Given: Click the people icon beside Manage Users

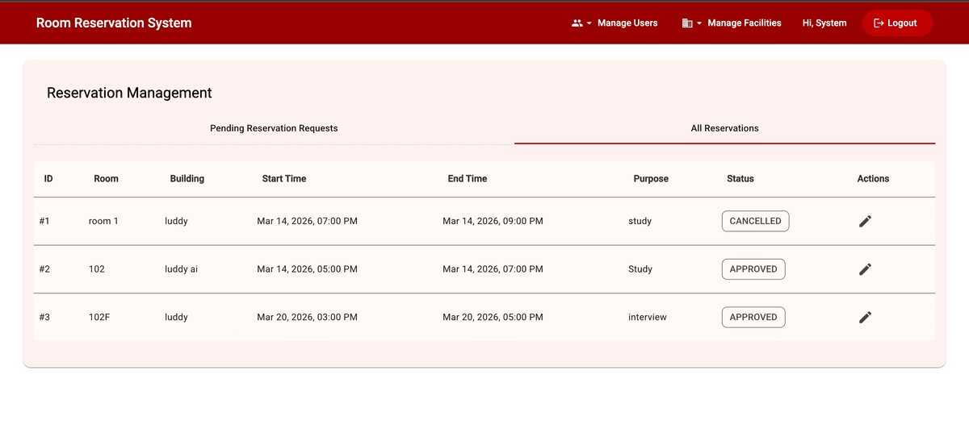Looking at the screenshot, I should (x=577, y=23).
